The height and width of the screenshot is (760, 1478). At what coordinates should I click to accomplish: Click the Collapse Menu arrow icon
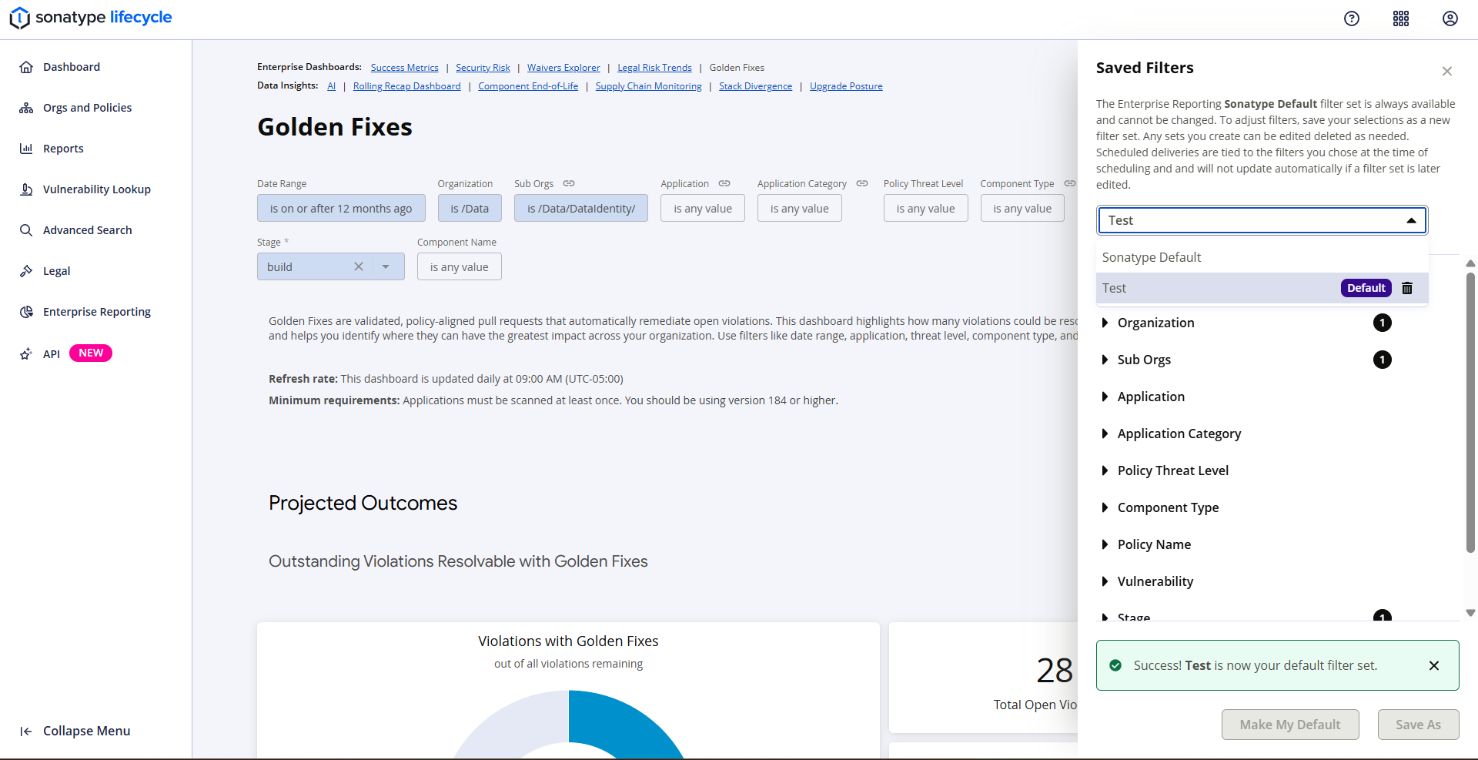pyautogui.click(x=26, y=731)
